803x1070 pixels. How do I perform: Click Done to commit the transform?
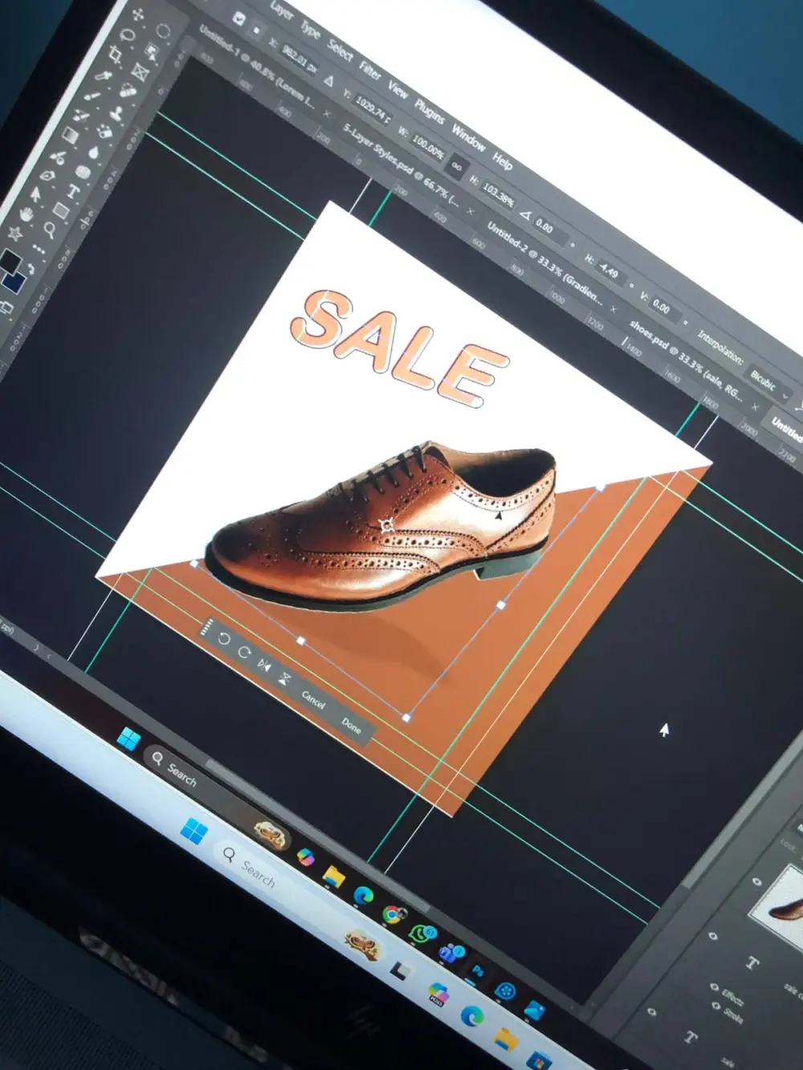[x=351, y=725]
